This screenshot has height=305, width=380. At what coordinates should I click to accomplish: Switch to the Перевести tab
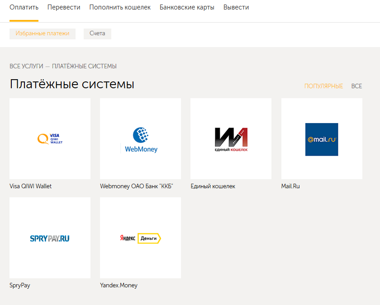64,8
